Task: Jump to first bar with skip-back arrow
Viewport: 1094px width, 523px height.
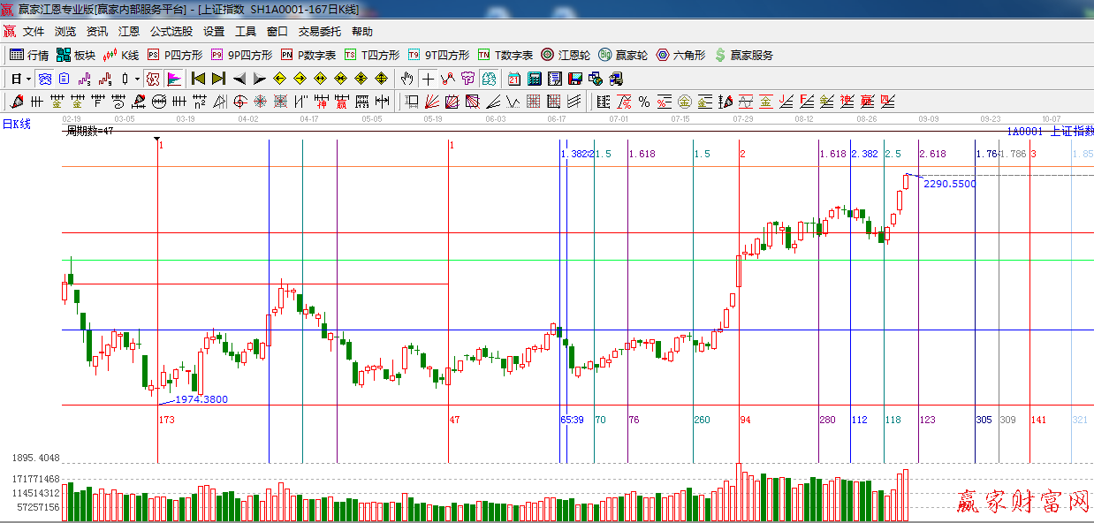Action: [x=198, y=79]
